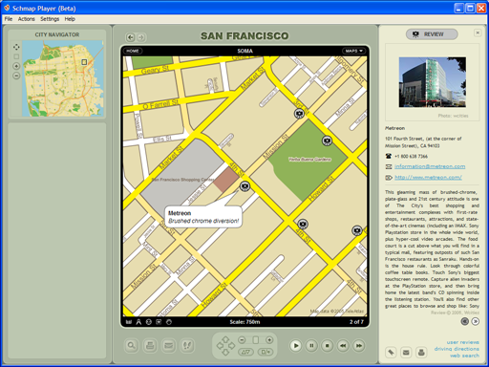The width and height of the screenshot is (489, 367).
Task: Click the SOMA map title
Action: click(x=244, y=51)
